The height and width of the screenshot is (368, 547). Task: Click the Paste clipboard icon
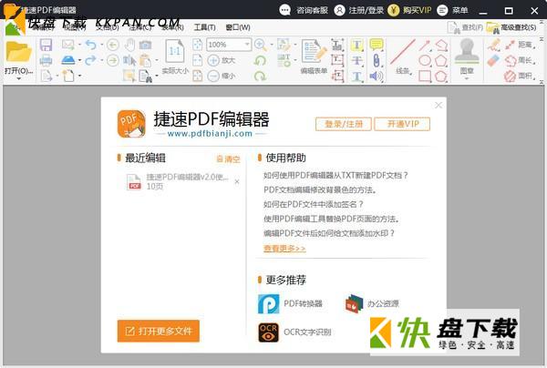pyautogui.click(x=145, y=60)
